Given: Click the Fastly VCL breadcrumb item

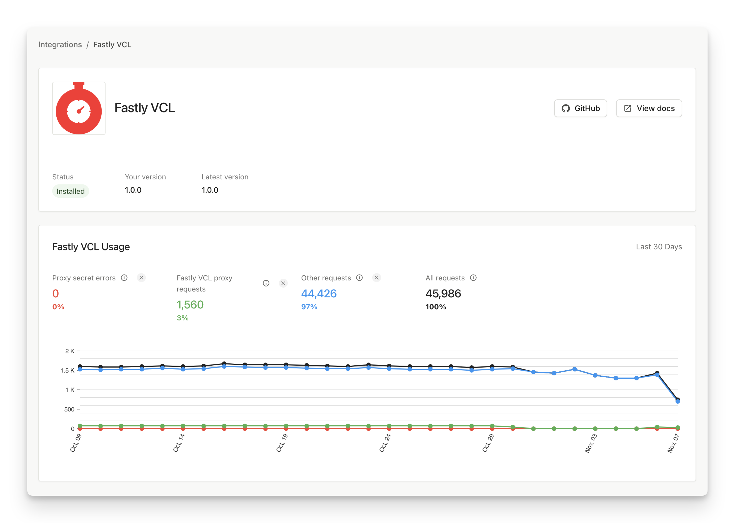Looking at the screenshot, I should (x=112, y=44).
